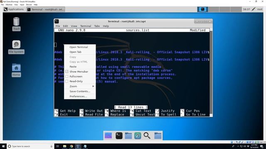Open VirtualBox Devices menu
The height and width of the screenshot is (149, 266).
pyautogui.click(x=29, y=5)
